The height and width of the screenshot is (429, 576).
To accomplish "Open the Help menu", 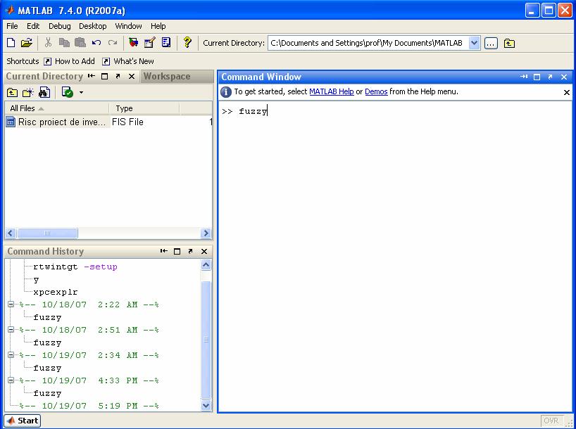I will point(158,26).
